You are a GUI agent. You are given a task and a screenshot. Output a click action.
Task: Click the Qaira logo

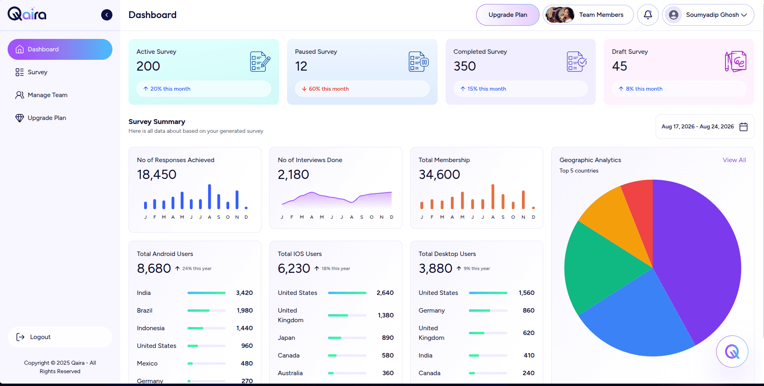(x=27, y=14)
